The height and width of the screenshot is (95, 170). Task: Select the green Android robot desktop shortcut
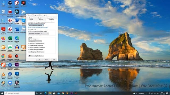10,48
